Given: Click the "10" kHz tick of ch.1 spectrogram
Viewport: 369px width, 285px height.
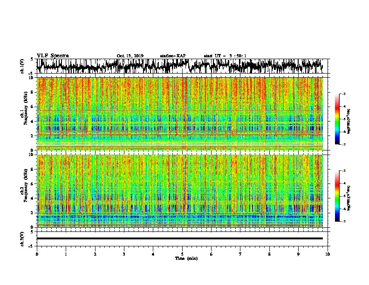Looking at the screenshot, I should tap(32, 78).
